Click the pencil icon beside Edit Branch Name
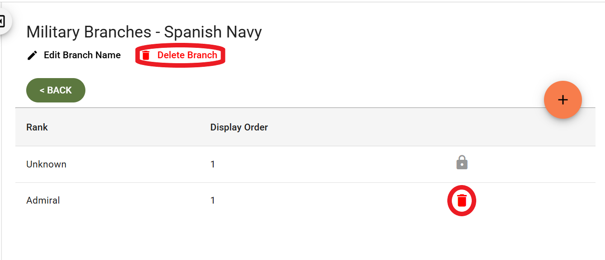 coord(32,56)
